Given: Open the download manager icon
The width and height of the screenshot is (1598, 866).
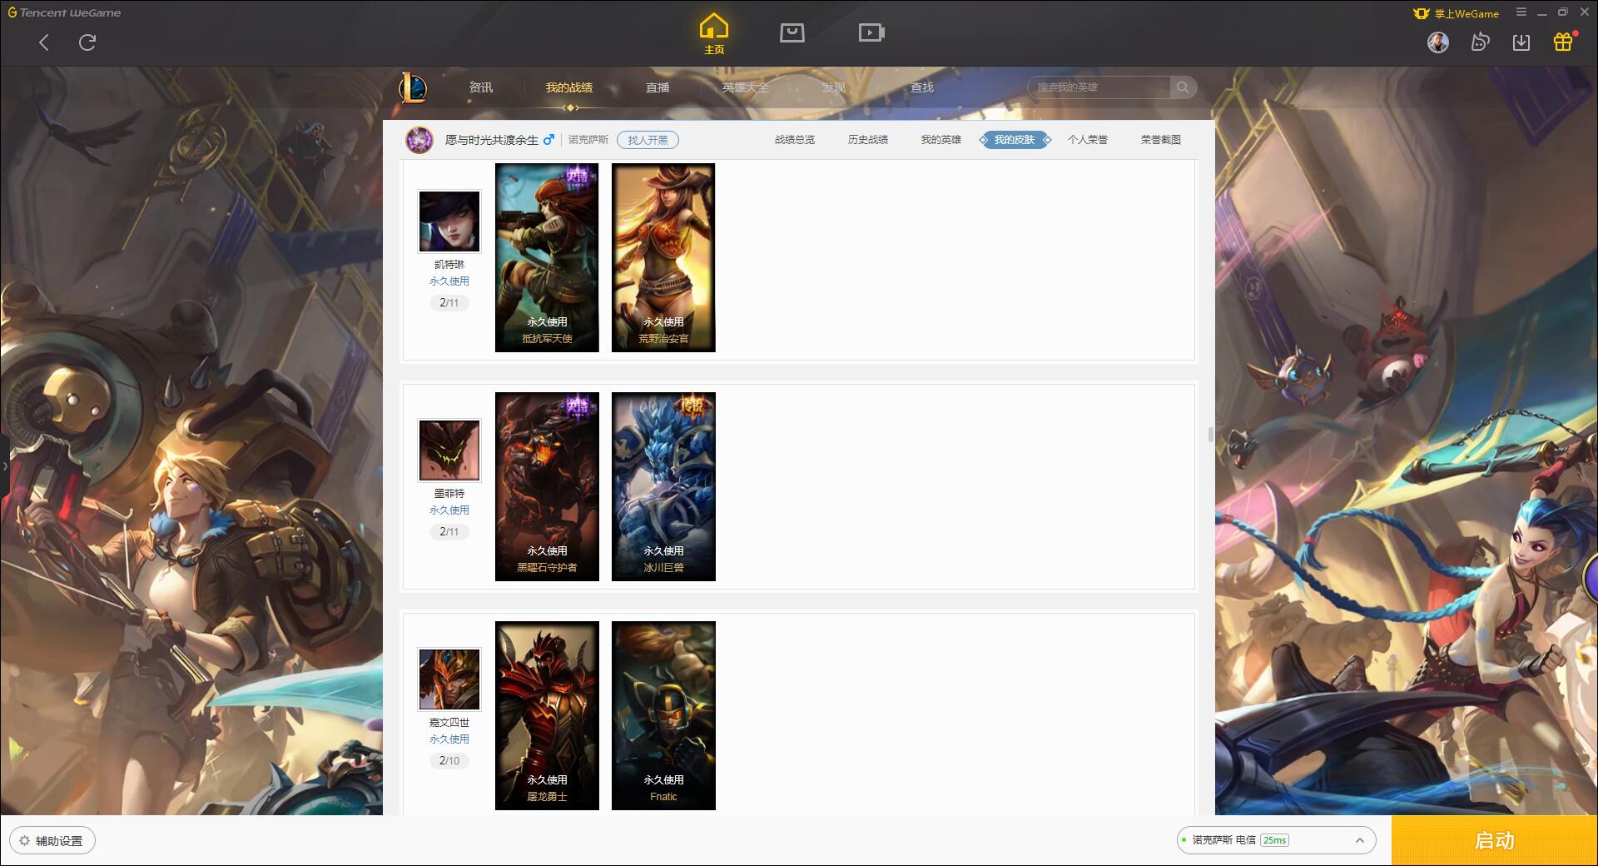Looking at the screenshot, I should pos(1521,42).
